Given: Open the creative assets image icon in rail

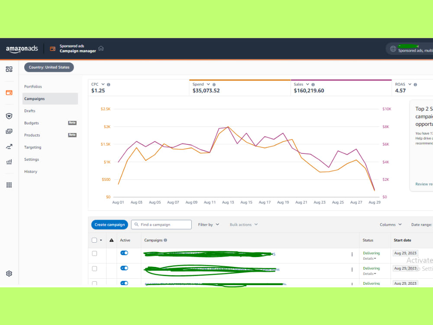Looking at the screenshot, I should click(x=9, y=131).
